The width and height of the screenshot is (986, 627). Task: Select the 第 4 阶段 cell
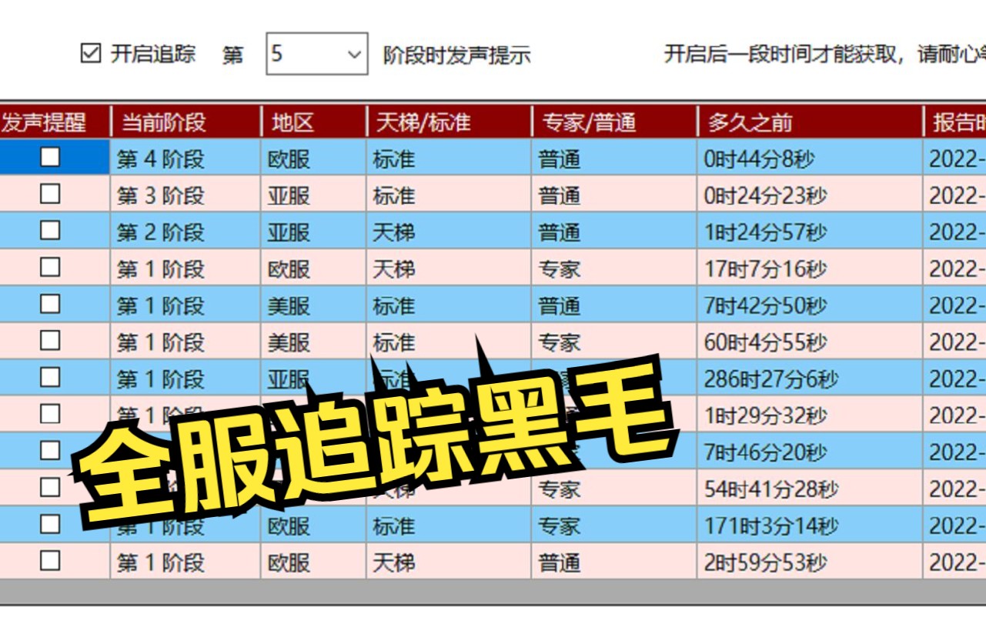coord(186,158)
